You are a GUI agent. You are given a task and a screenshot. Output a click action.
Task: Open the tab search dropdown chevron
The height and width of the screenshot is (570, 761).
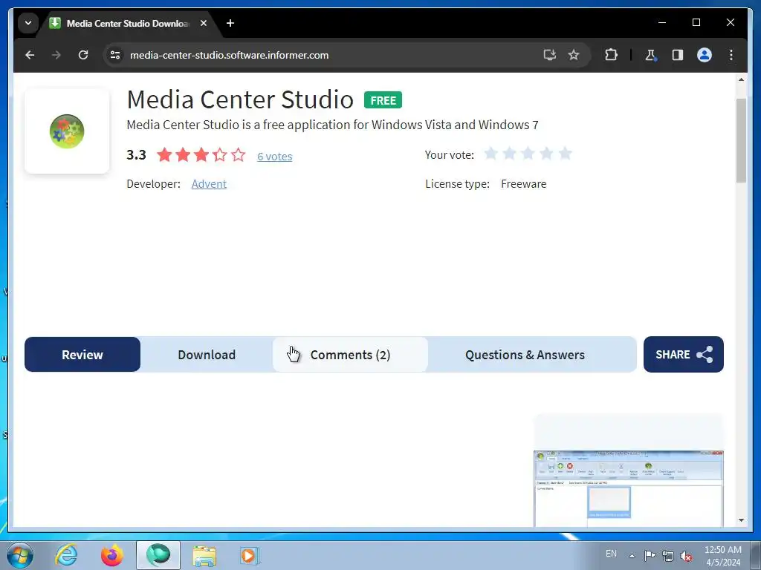28,23
